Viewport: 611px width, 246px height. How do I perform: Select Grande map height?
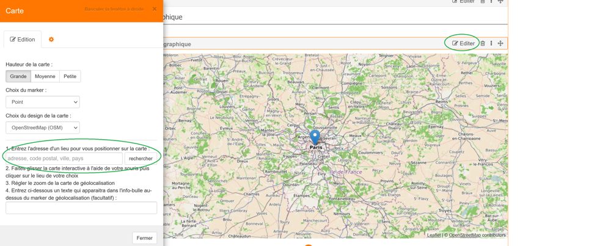tap(18, 76)
